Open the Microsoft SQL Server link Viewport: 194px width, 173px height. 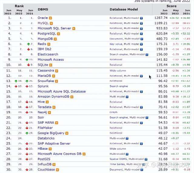(55, 28)
